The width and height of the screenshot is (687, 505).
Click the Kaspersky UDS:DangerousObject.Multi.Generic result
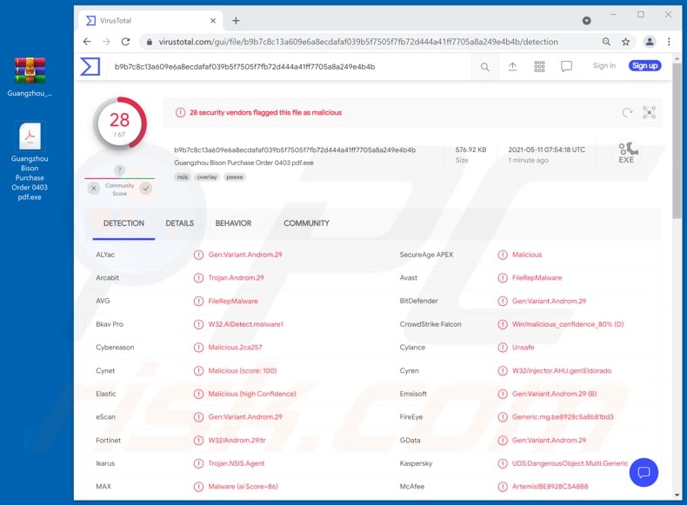pos(570,463)
